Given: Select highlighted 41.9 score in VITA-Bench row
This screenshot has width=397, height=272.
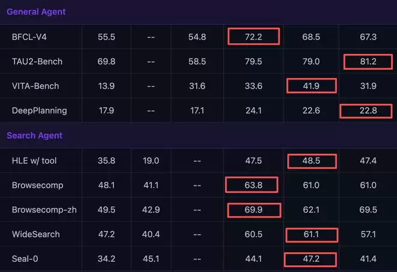Looking at the screenshot, I should coord(310,86).
